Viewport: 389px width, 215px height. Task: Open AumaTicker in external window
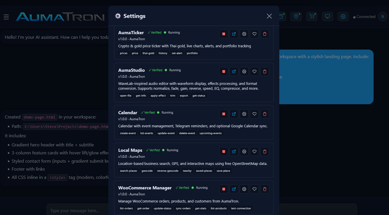pos(234,34)
